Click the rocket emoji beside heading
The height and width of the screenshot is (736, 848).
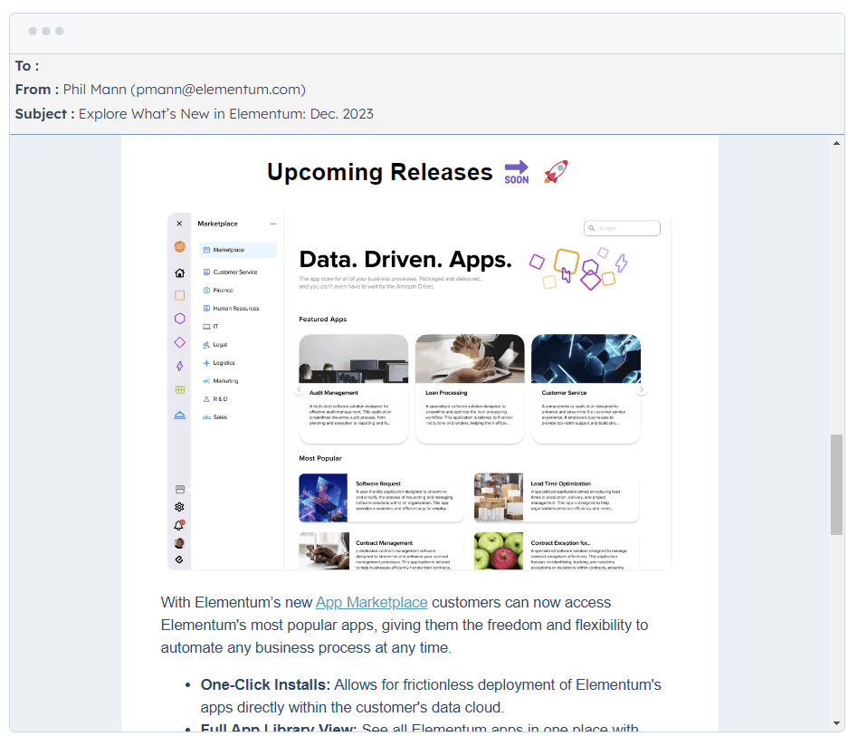click(x=556, y=172)
